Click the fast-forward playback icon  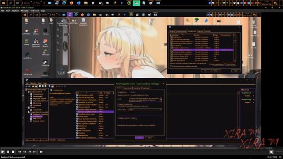pos(30,152)
